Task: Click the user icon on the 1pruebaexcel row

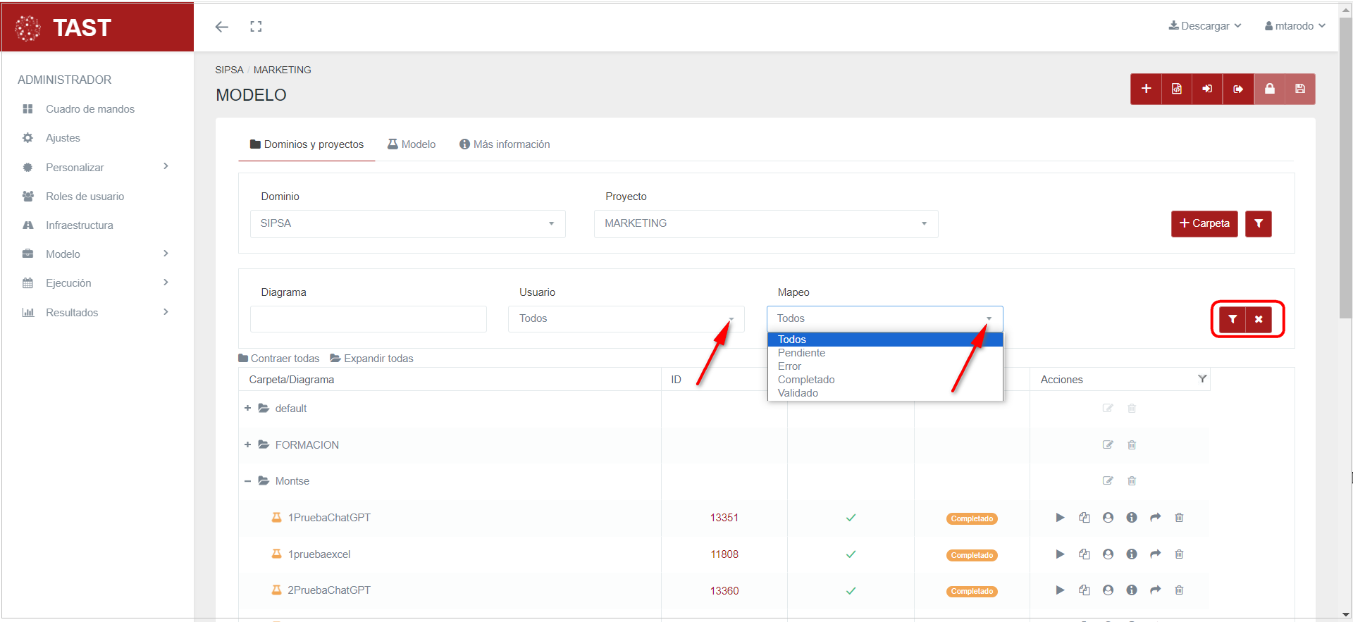Action: (1108, 554)
